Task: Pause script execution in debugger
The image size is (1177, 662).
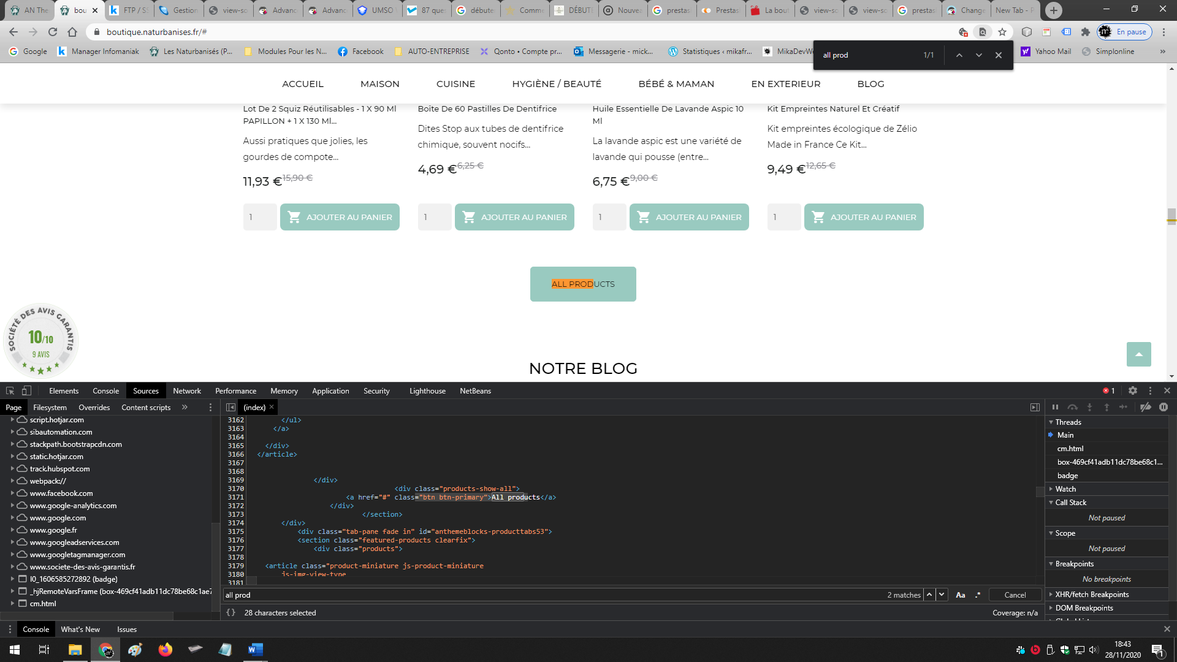Action: coord(1055,407)
